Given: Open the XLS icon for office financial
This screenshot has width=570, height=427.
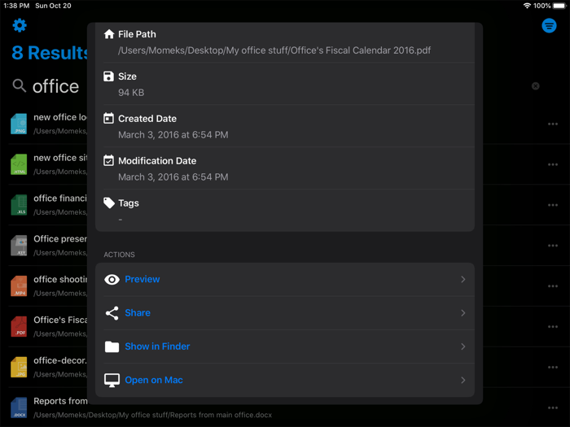Looking at the screenshot, I should 19,205.
